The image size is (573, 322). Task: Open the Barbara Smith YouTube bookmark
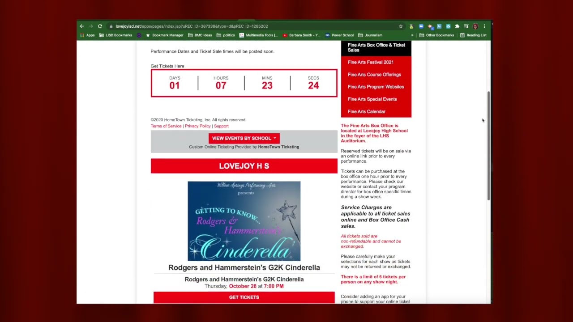(301, 35)
